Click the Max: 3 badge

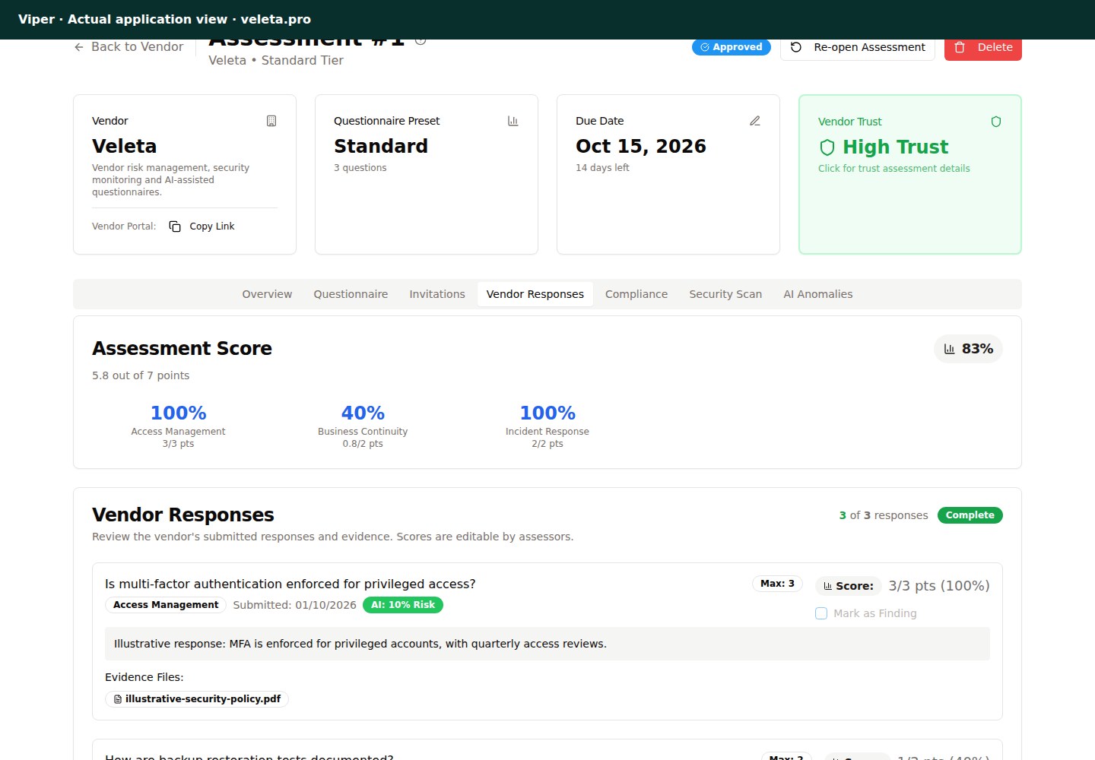[x=777, y=584]
